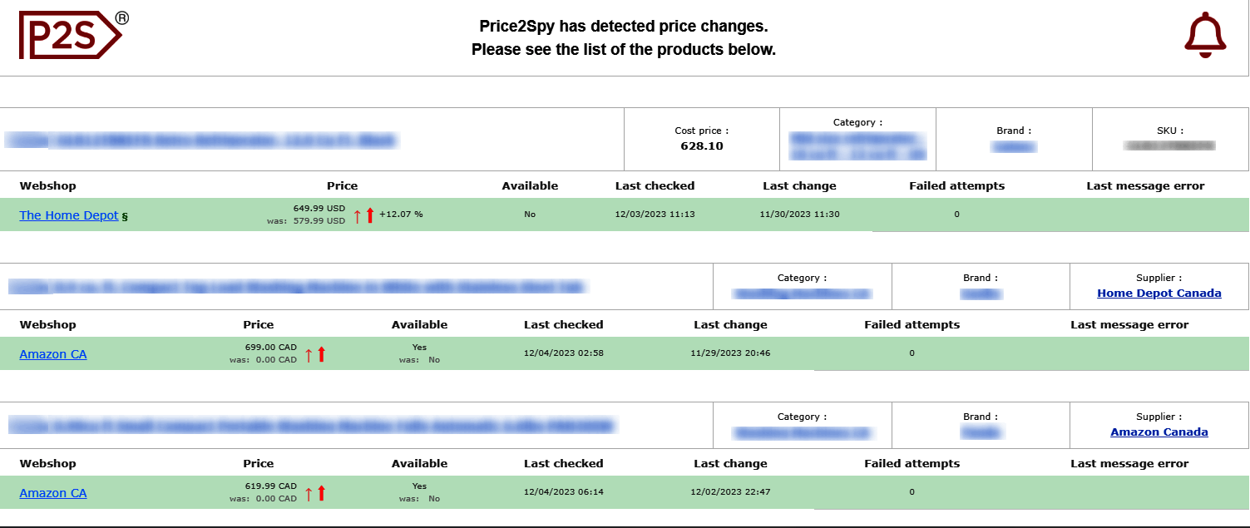Image resolution: width=1250 pixels, height=528 pixels.
Task: Click the price-up arrows beside 619.99 CAD
Action: [315, 494]
